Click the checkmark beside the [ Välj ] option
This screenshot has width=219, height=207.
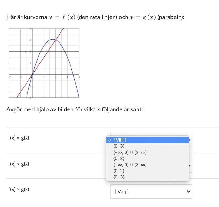110,140
